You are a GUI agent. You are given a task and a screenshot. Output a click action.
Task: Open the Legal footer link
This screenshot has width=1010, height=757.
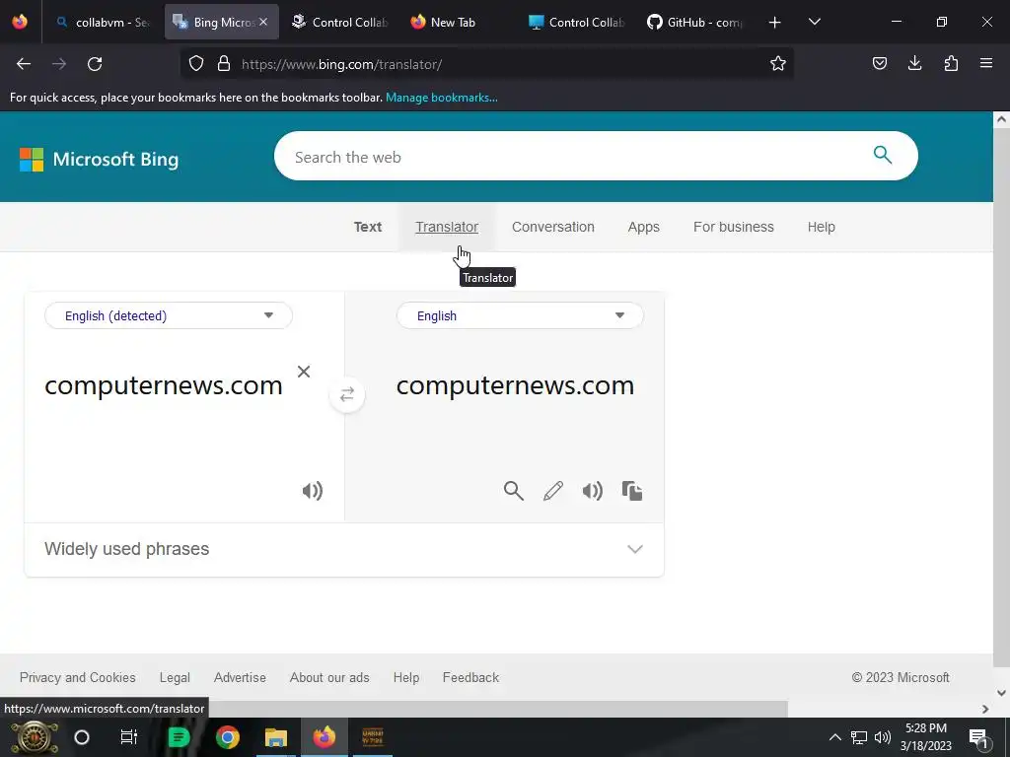175,677
